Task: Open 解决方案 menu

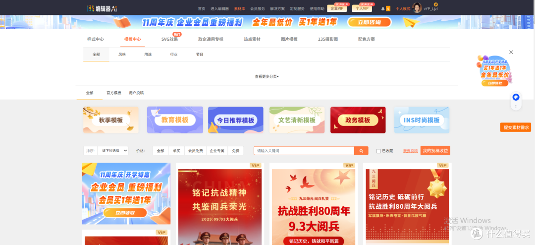Action: (x=277, y=9)
